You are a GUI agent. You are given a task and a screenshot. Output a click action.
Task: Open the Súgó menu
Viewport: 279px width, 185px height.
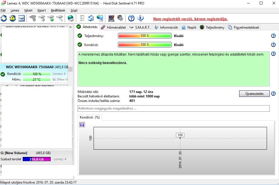[x=74, y=10]
